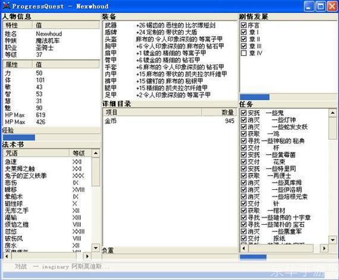This screenshot has height=280, width=339.
Task: Click the spell book horizontal scroll left arrow
Action: click(7, 256)
